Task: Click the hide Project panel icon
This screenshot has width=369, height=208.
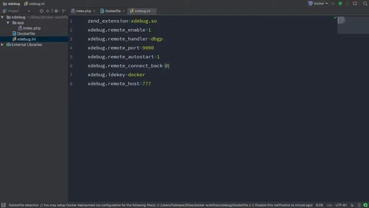Action: pyautogui.click(x=64, y=11)
